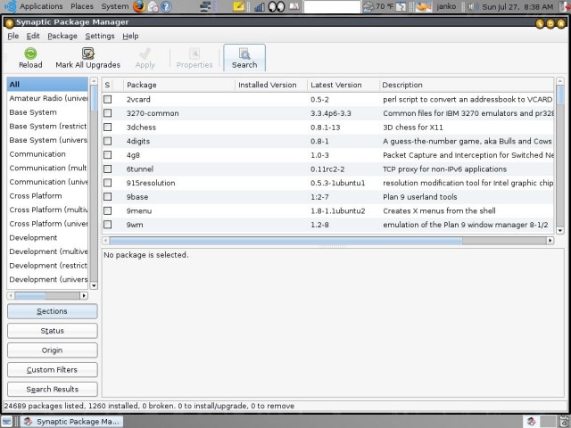Click the Mark All Upgrades icon
The image size is (571, 428).
pos(87,53)
